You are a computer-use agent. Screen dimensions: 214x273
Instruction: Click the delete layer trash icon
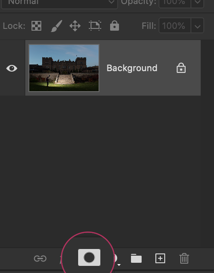point(184,258)
